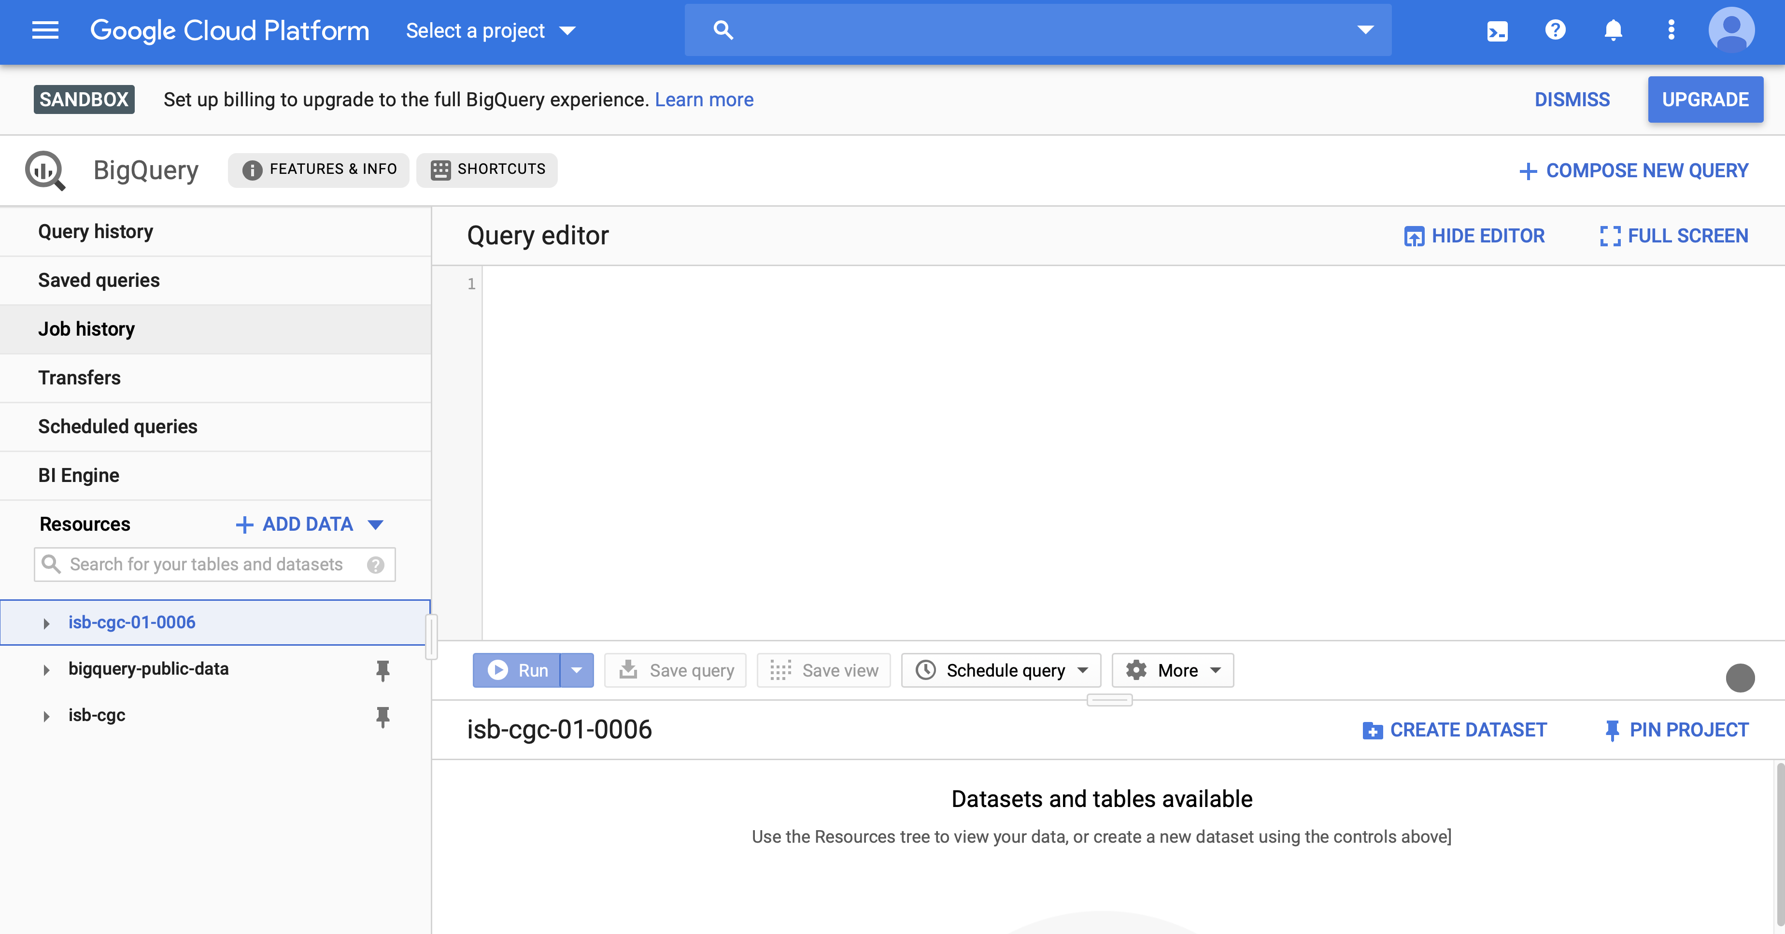Click the Learn more upgrade link
1785x934 pixels.
click(x=705, y=99)
